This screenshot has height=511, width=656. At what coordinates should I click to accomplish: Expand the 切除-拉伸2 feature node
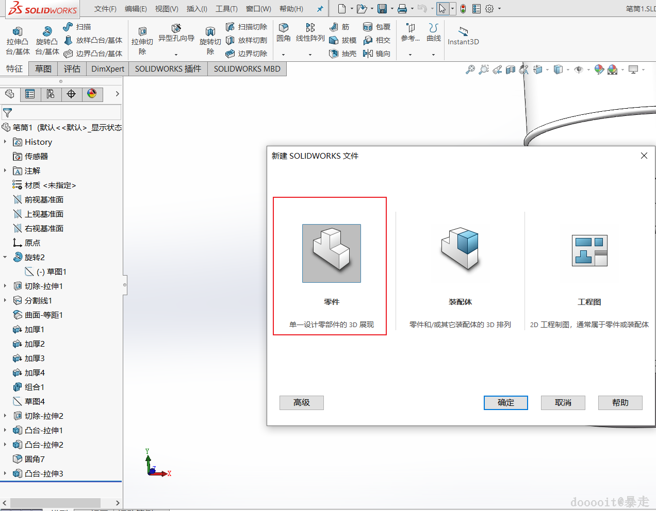pyautogui.click(x=5, y=416)
